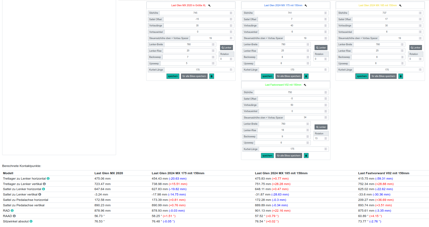Adjust Kurbel-Länge stepper of Last Fastvorward V02

click(326, 149)
